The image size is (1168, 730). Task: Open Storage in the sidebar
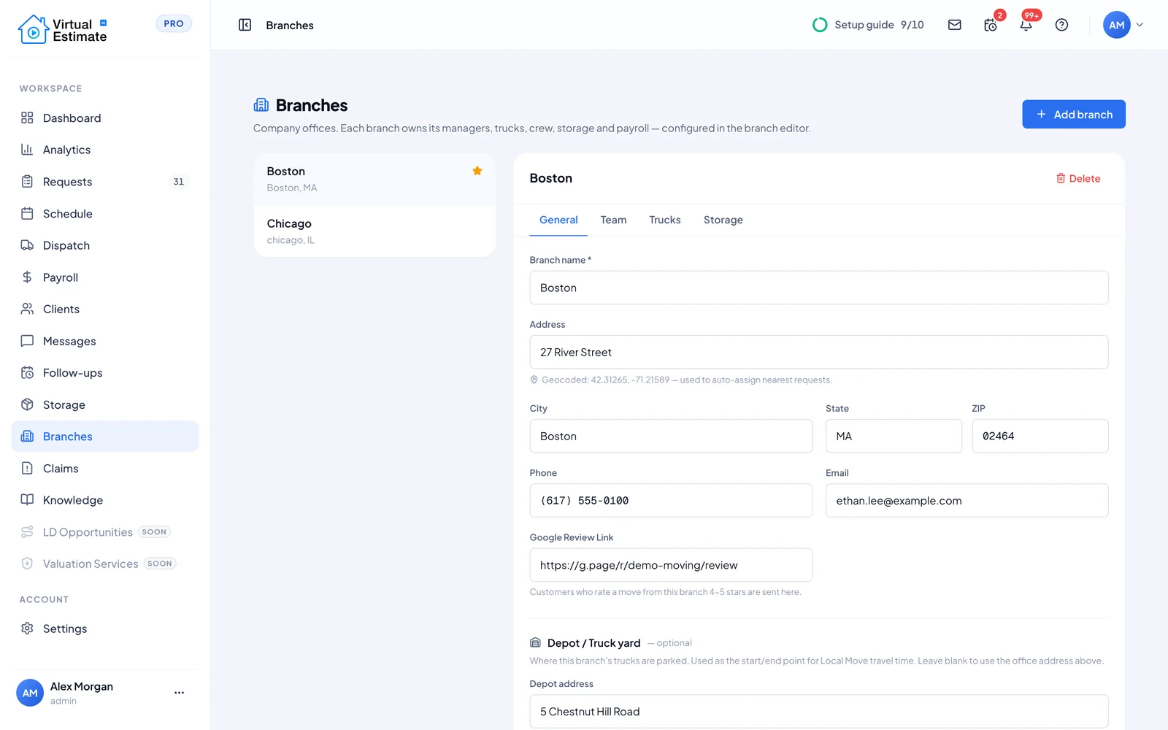105,404
